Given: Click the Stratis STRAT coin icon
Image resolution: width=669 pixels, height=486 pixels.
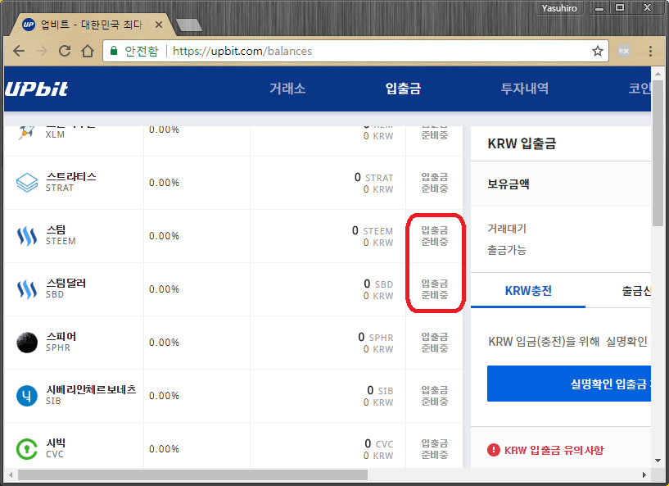Looking at the screenshot, I should click(27, 183).
